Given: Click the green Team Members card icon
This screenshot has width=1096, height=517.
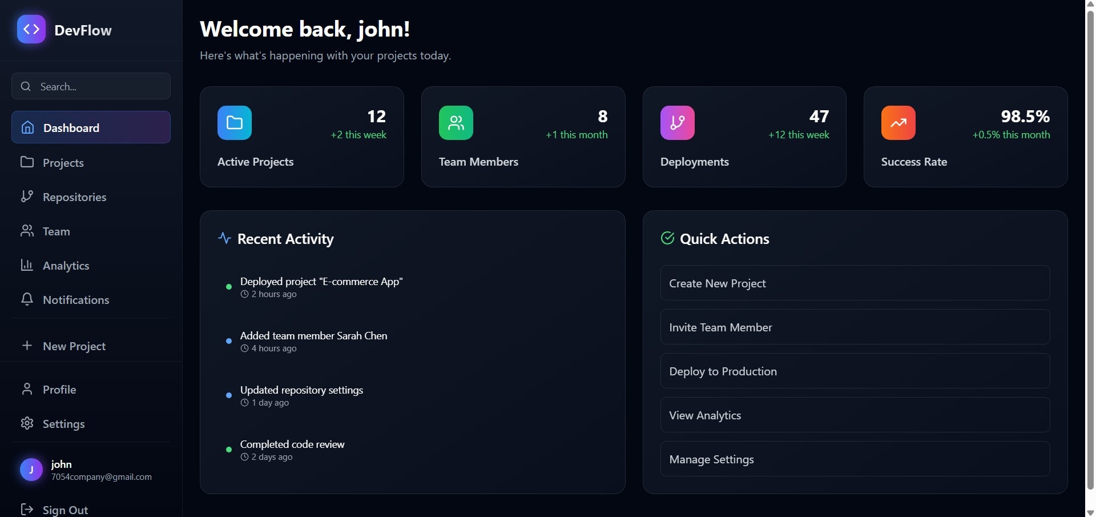Looking at the screenshot, I should point(456,122).
